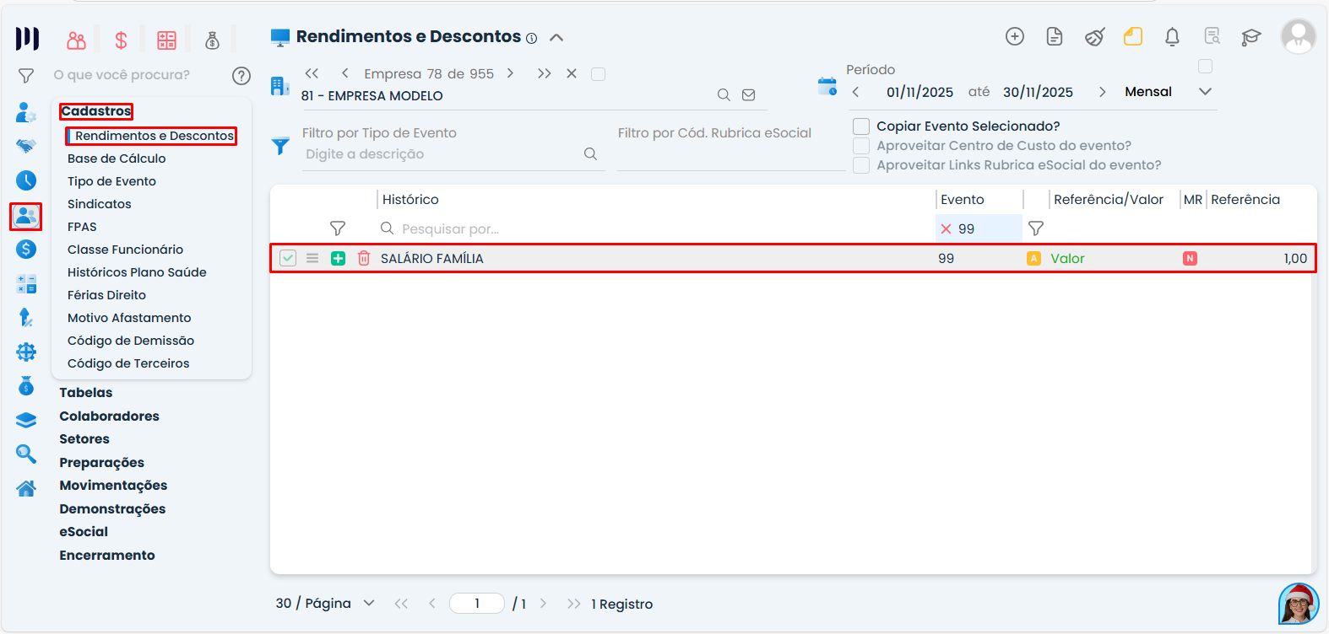
Task: Go to next company arrow
Action: (510, 73)
